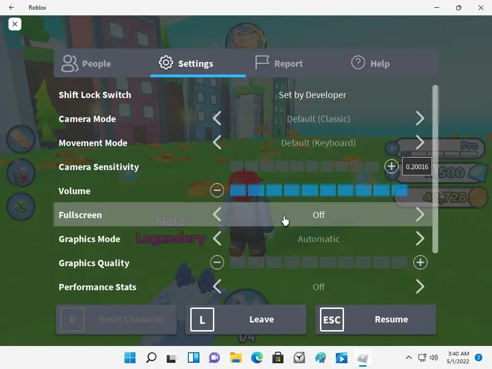Open File Explorer from taskbar

pyautogui.click(x=235, y=357)
